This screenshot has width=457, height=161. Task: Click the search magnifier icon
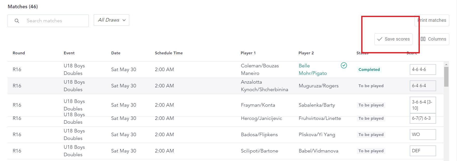click(17, 21)
